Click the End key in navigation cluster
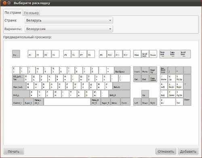Image resolution: width=202 pixels, height=158 pixels. 145,78
